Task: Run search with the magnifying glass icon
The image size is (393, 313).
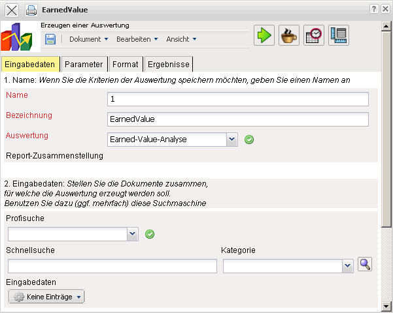Action: point(365,264)
